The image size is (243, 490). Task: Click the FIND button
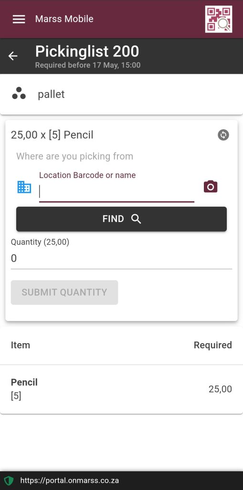[x=121, y=219]
